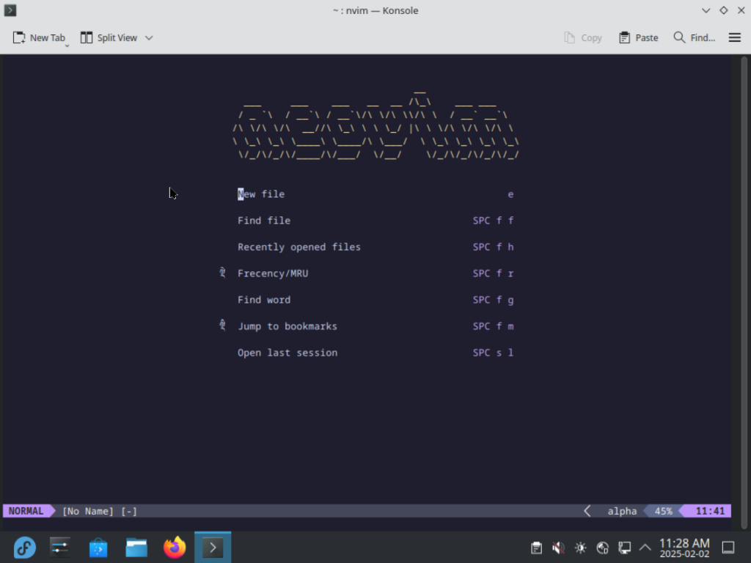Select the 'Find file' menu entry
Viewport: 751px width, 563px height.
pos(264,221)
